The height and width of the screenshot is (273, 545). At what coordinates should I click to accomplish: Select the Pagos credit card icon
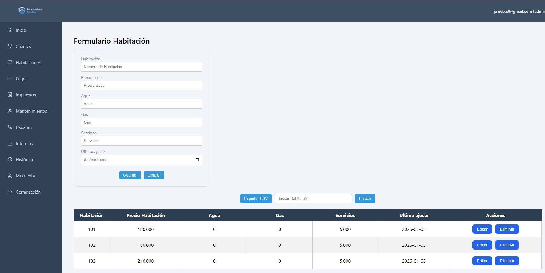(10, 79)
